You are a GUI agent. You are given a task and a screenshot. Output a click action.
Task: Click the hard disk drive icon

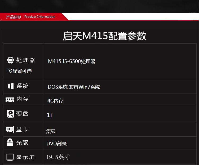pos(11,114)
